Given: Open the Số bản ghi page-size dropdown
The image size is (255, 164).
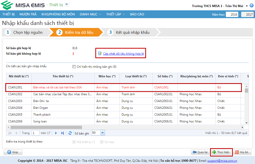Looking at the screenshot, I should (x=102, y=133).
